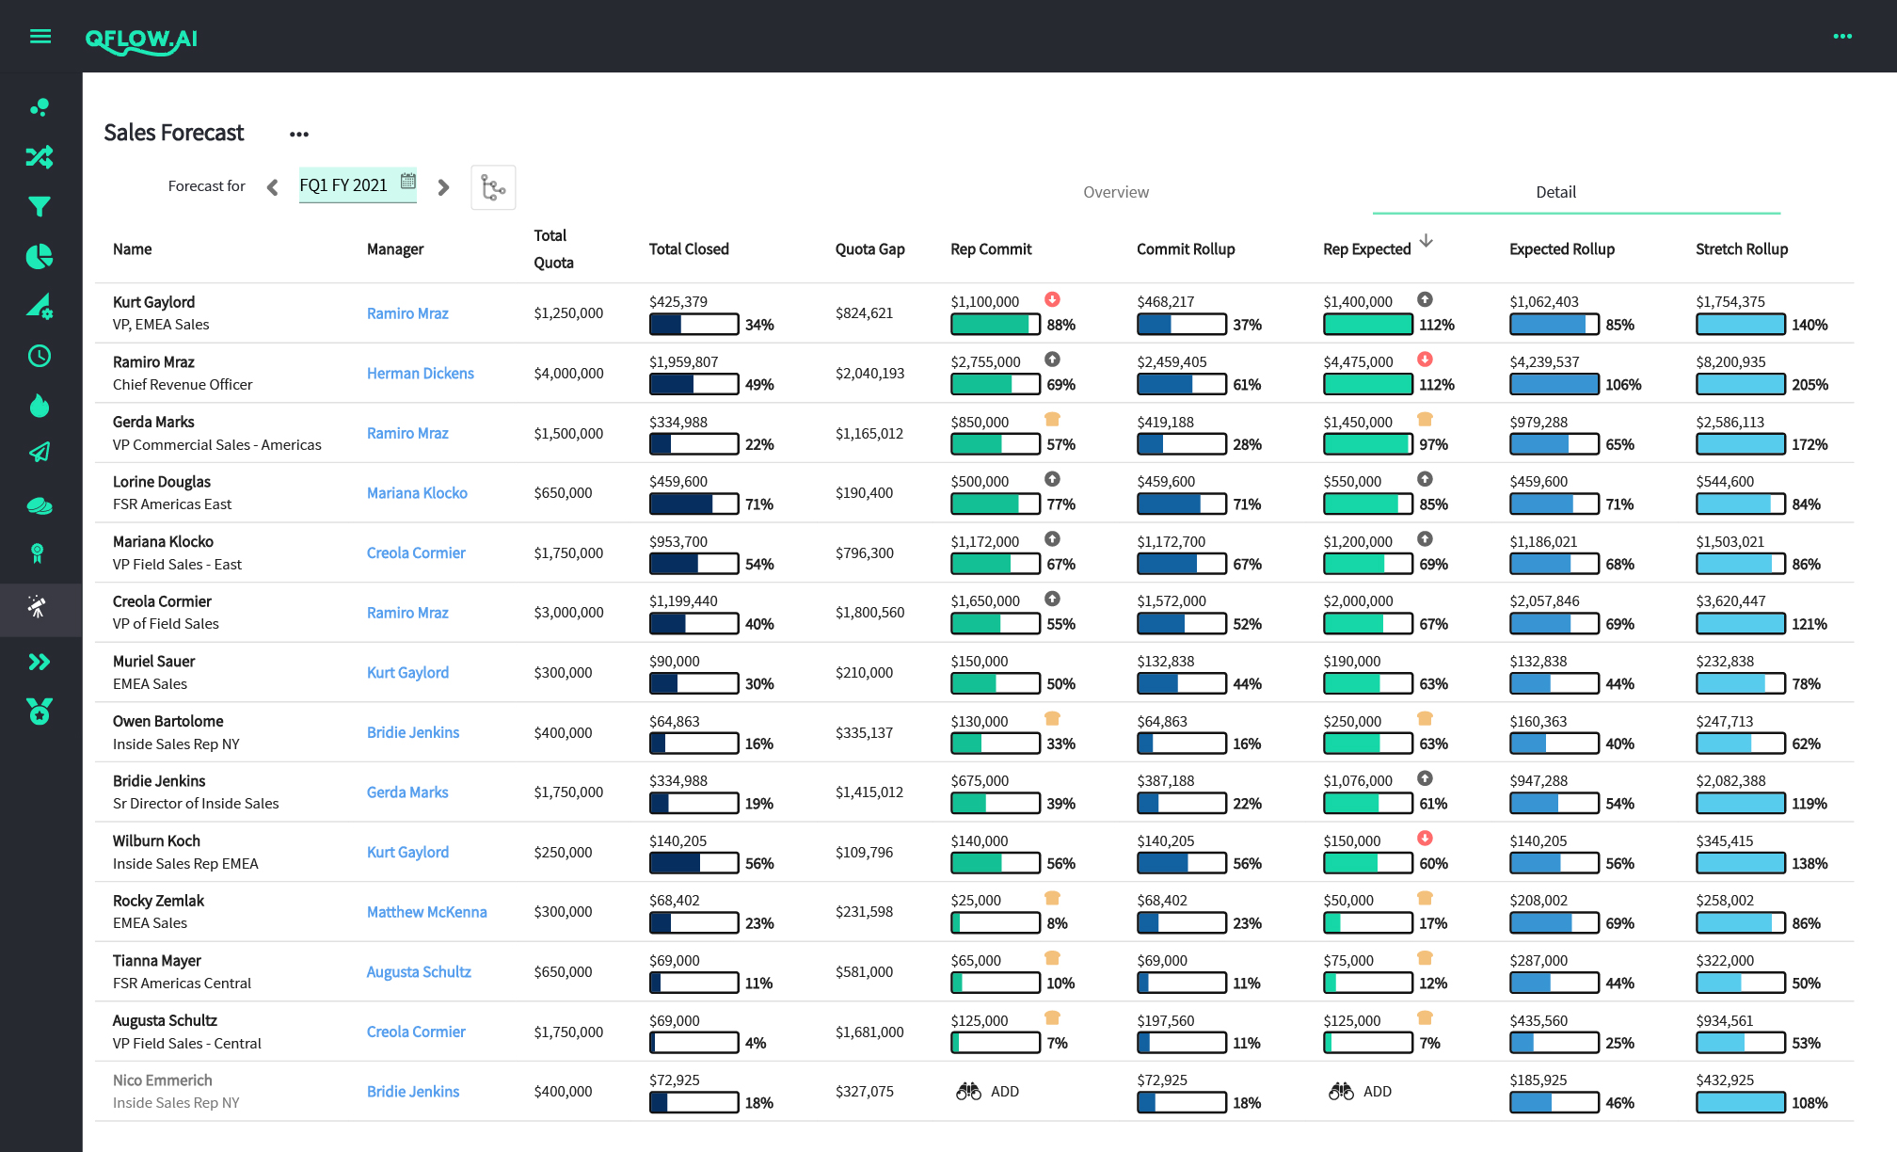Viewport: 1897px width, 1152px height.
Task: Open the chart settings sidebar icon
Action: [40, 306]
